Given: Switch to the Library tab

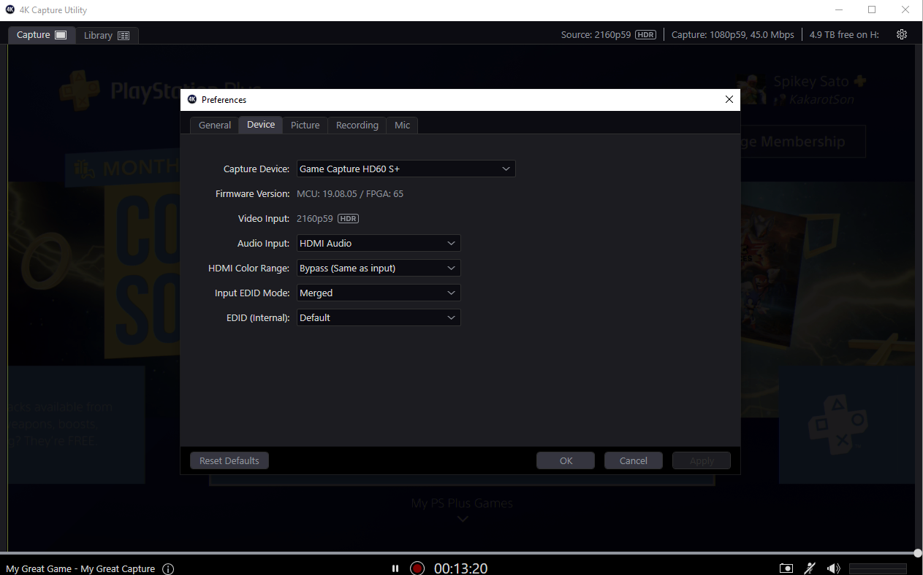Looking at the screenshot, I should [x=107, y=35].
